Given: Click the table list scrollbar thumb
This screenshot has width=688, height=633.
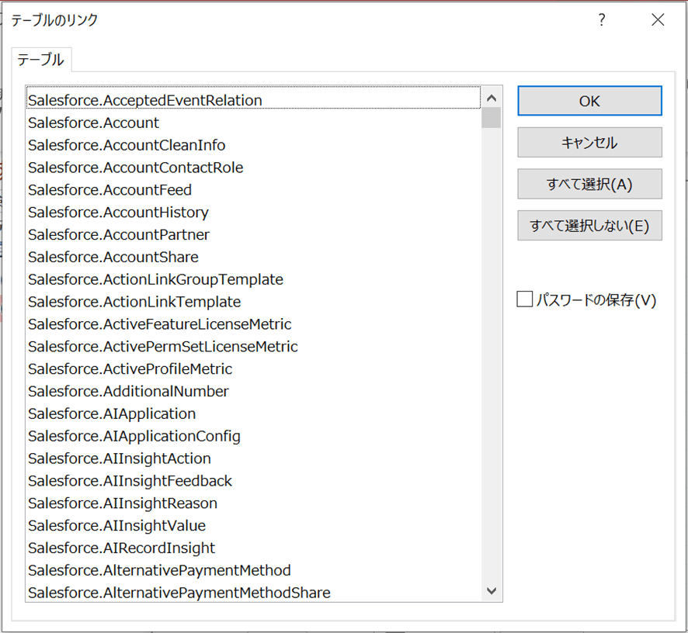Looking at the screenshot, I should [x=492, y=117].
